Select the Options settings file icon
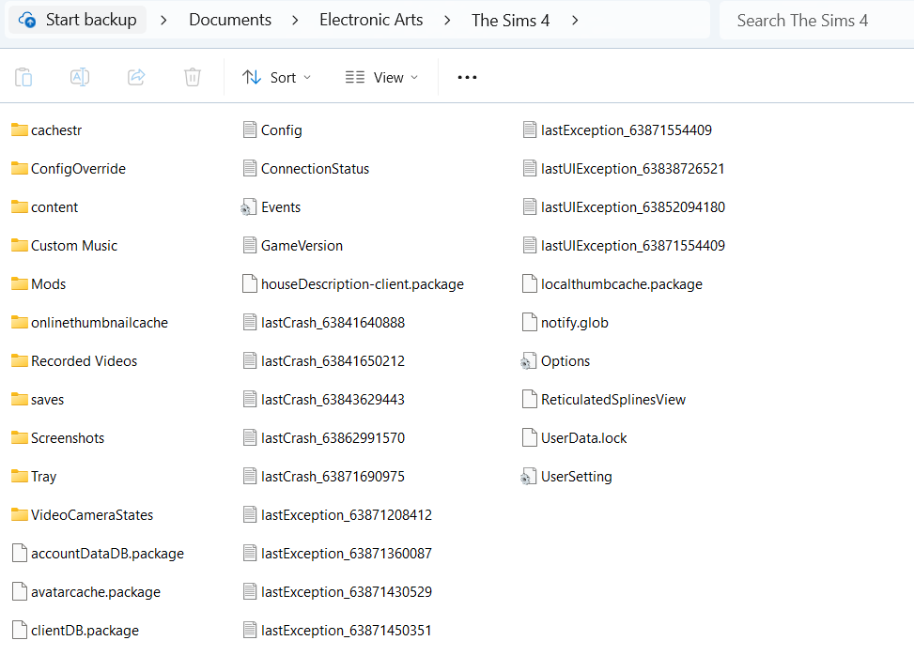This screenshot has width=914, height=671. pos(529,361)
